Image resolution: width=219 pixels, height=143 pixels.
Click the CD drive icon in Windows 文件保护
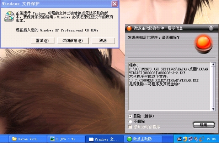pos(9,16)
